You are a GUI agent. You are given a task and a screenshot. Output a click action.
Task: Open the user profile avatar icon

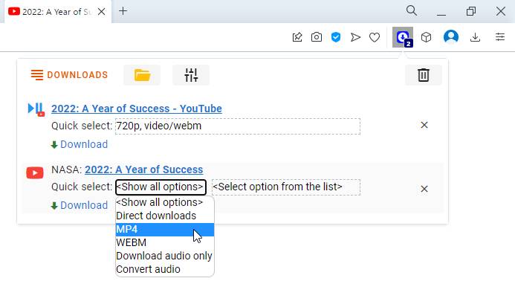[451, 37]
